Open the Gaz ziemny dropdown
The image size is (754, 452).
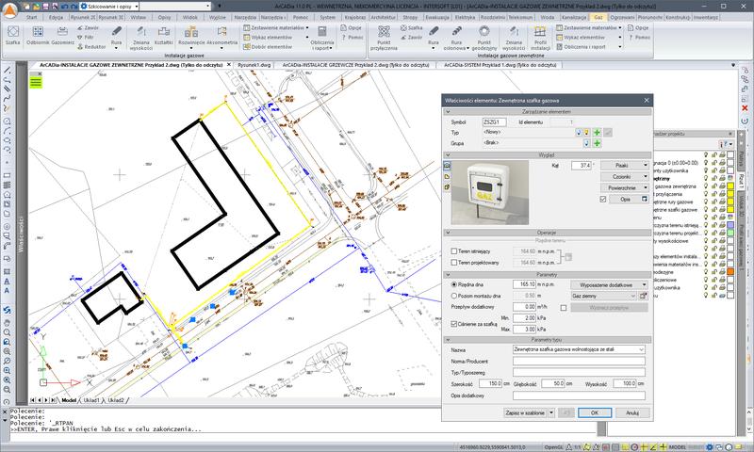[x=603, y=295]
